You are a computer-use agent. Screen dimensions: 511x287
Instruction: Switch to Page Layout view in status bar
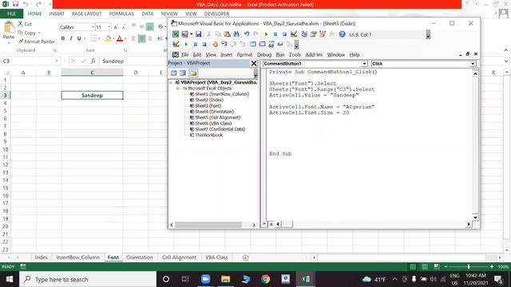click(x=425, y=267)
